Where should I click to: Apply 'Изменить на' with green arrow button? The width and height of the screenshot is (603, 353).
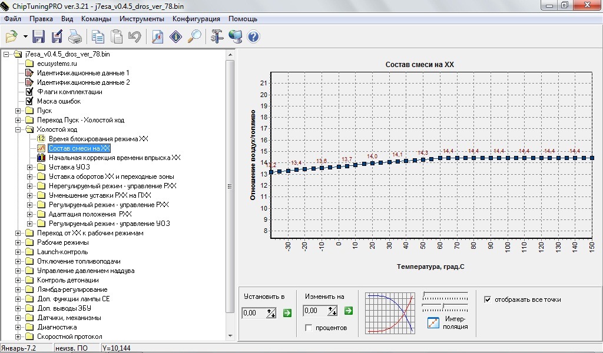[348, 311]
